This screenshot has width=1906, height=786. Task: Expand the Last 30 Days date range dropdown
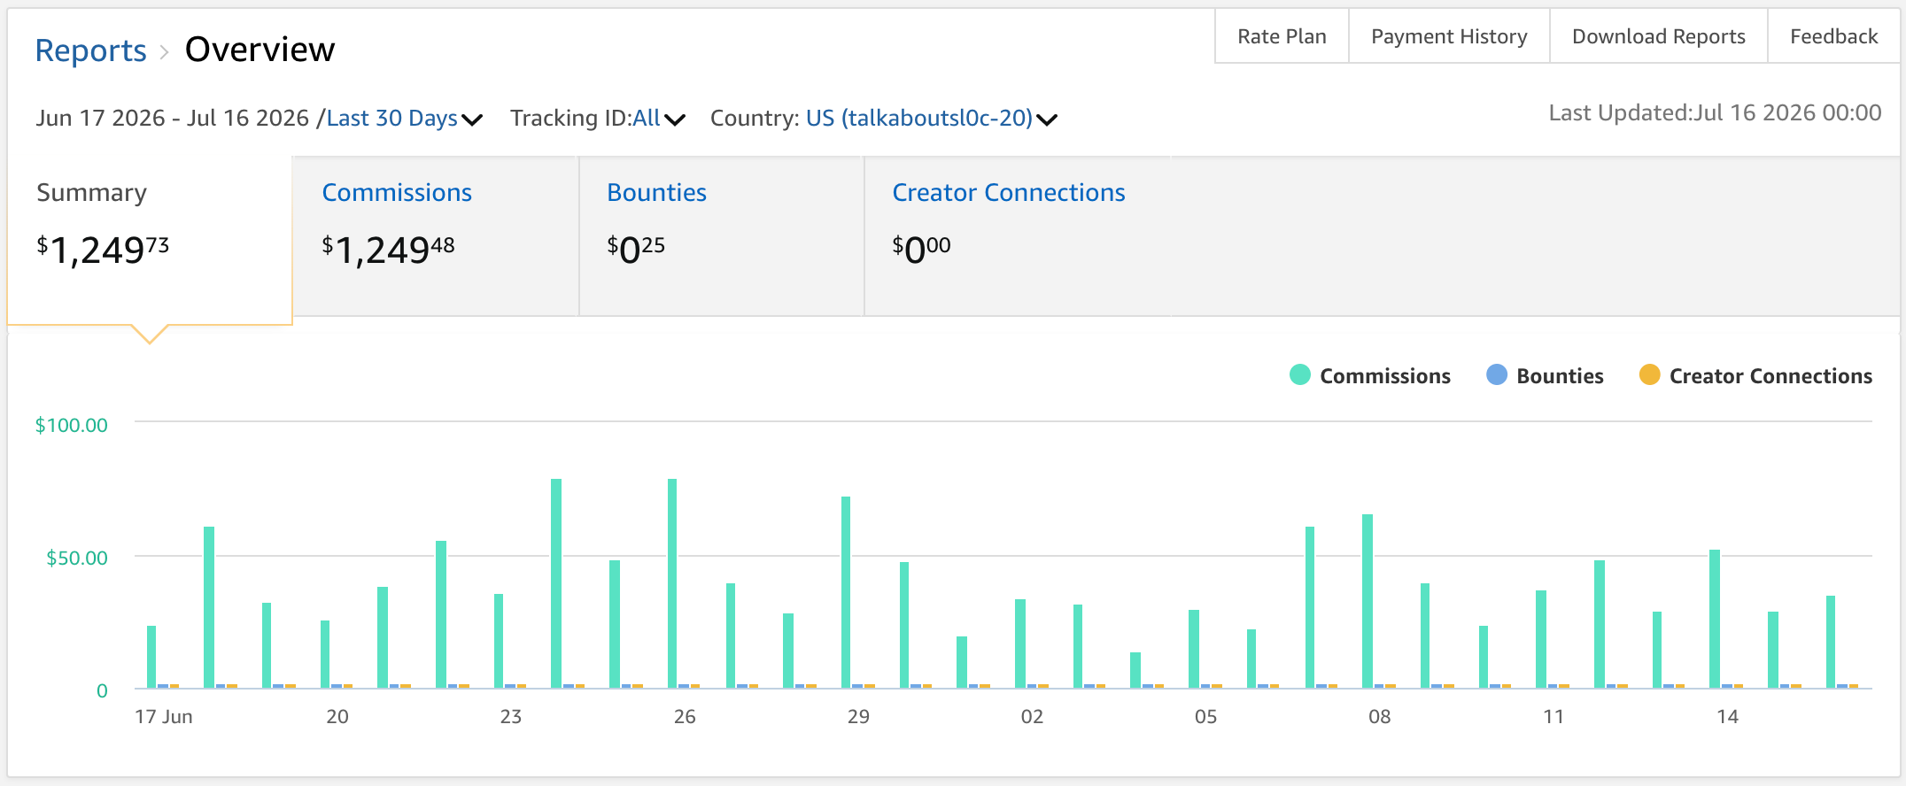(x=404, y=118)
